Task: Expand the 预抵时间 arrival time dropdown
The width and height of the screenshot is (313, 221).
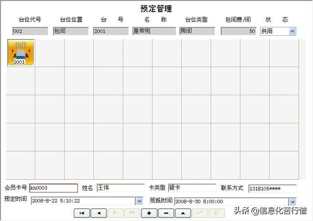Action: 292,201
